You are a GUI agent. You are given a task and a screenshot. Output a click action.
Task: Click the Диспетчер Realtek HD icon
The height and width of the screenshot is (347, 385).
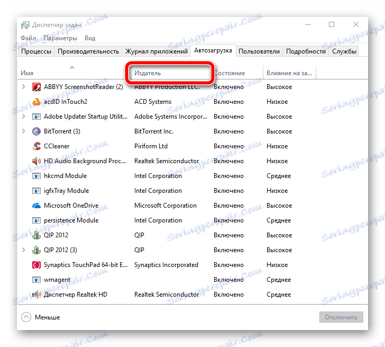(x=36, y=295)
